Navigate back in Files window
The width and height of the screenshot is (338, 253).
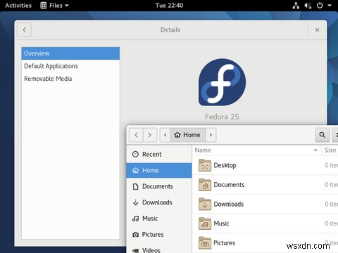136,135
